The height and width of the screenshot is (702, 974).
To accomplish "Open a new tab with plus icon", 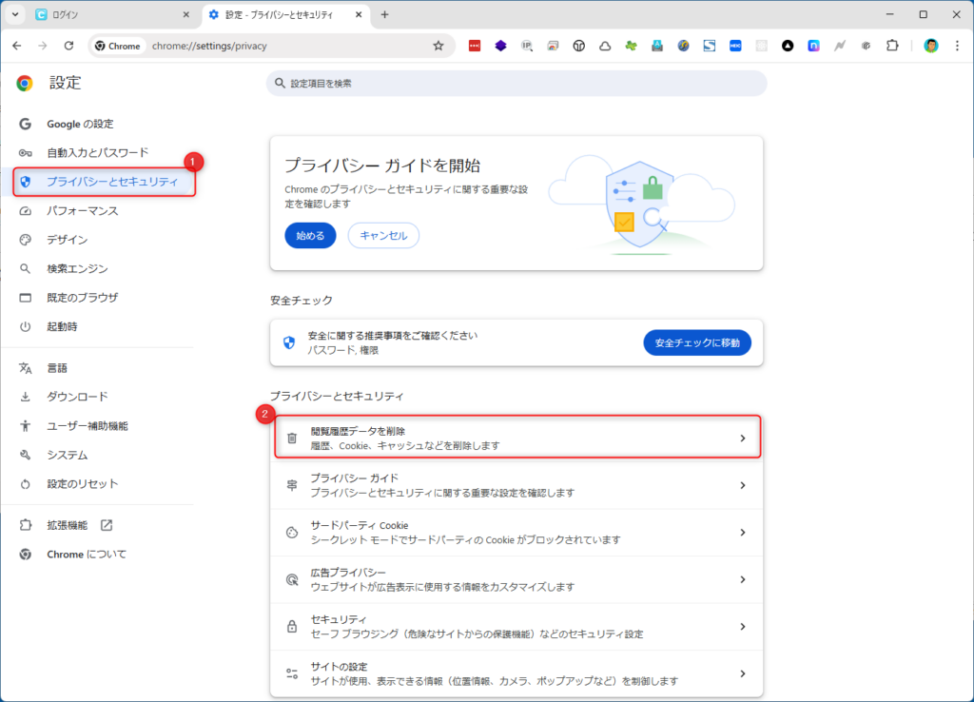I will pyautogui.click(x=384, y=14).
